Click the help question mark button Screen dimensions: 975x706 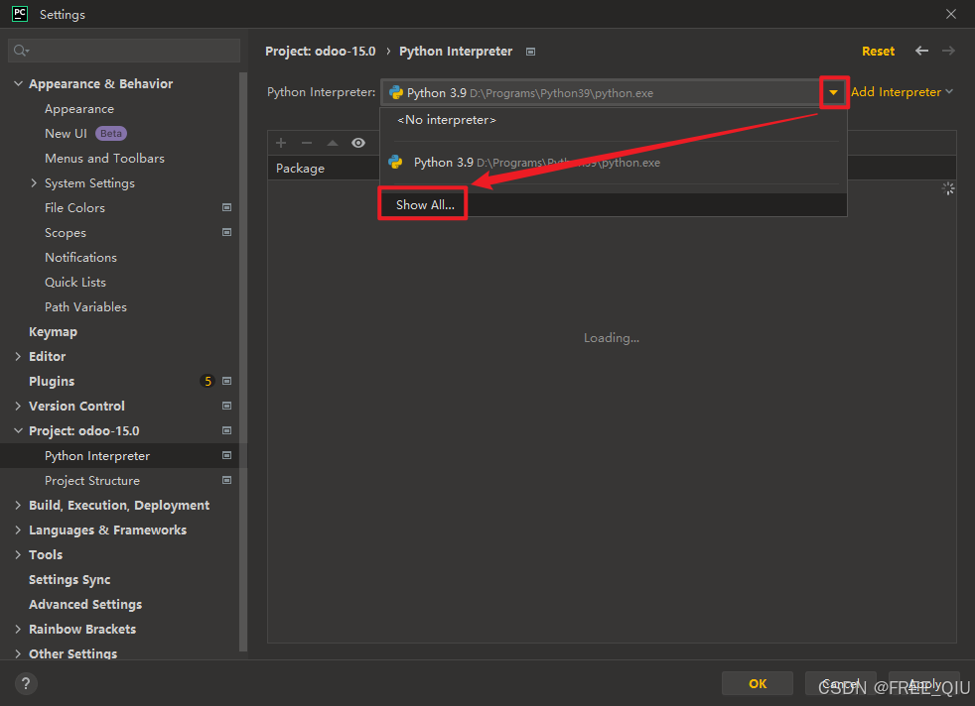click(26, 683)
